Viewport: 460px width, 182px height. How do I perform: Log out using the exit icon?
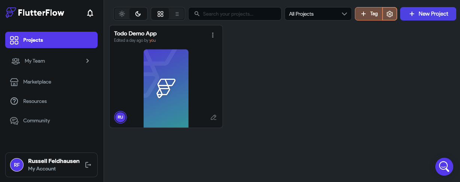coord(88,164)
